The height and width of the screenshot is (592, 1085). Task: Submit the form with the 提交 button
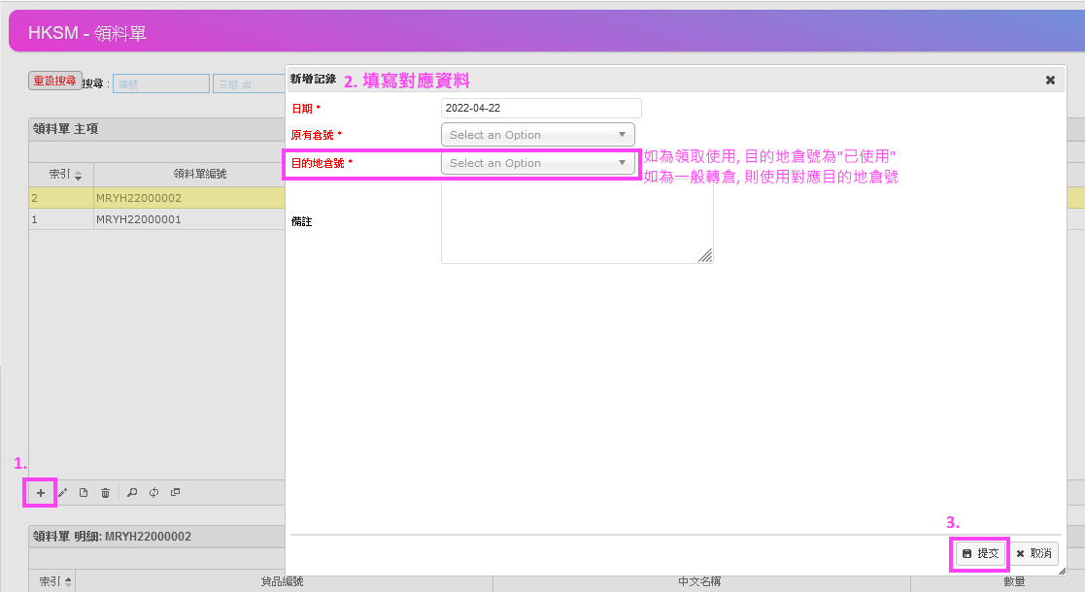(979, 553)
